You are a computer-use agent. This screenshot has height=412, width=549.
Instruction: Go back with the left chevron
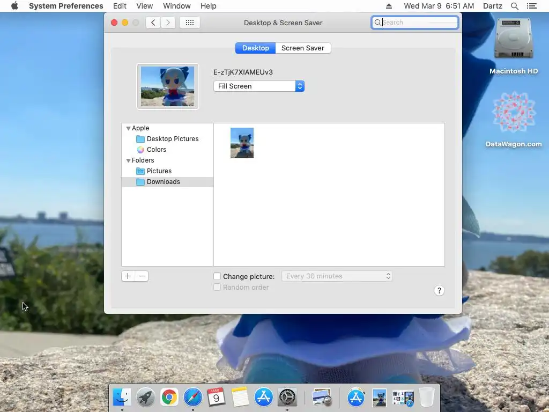pyautogui.click(x=153, y=23)
